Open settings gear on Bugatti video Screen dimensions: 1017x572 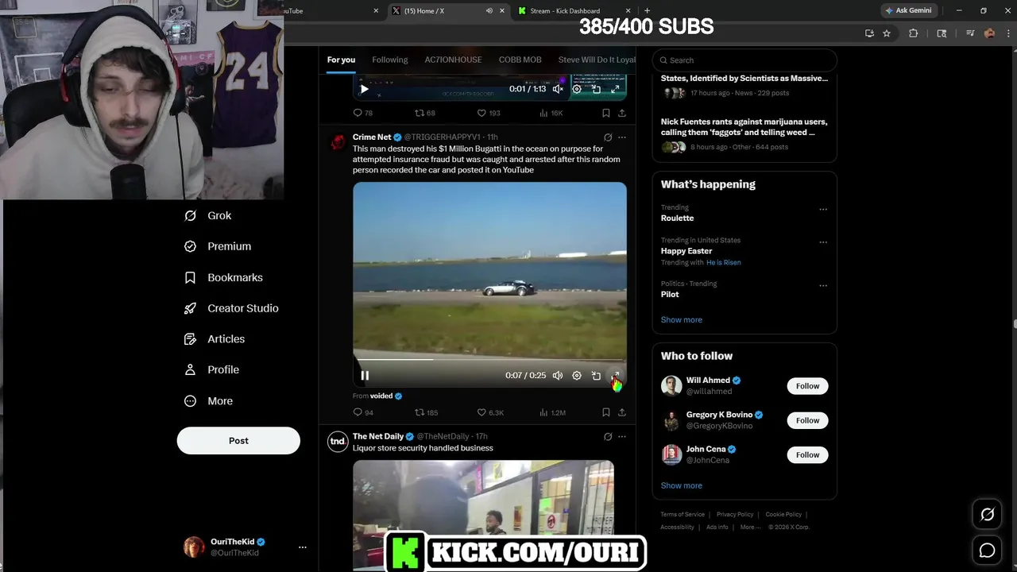577,376
